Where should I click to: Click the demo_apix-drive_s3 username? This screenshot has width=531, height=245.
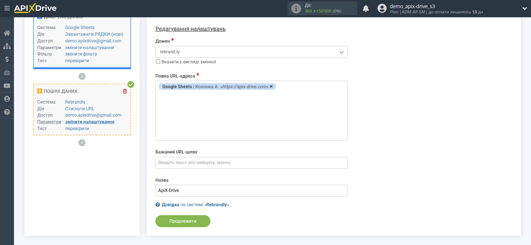[412, 6]
